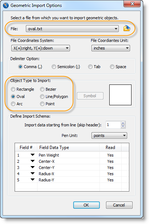Click the Pen Weight field data type

coord(49,155)
